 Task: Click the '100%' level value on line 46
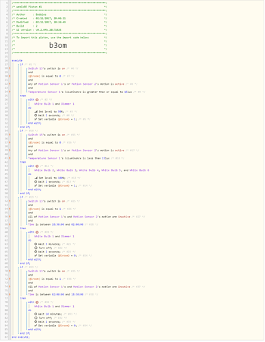click(x=61, y=178)
